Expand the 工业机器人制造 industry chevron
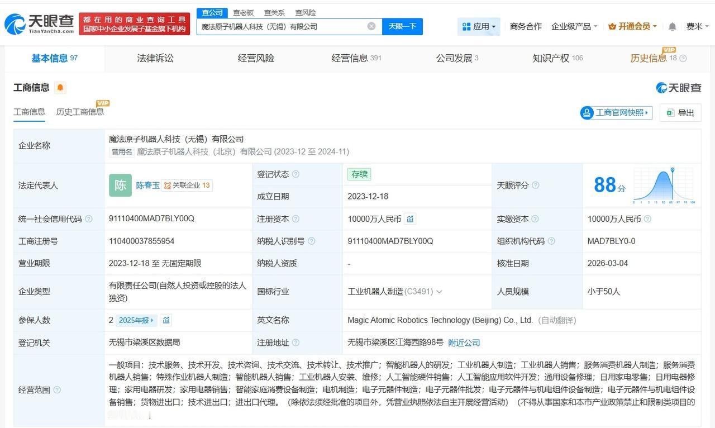 439,292
